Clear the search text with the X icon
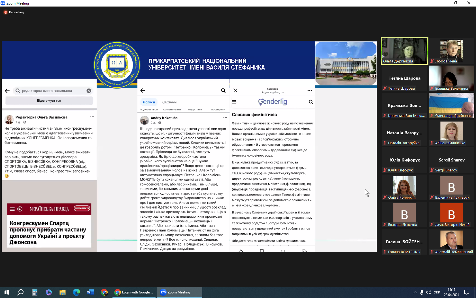 click(x=89, y=91)
